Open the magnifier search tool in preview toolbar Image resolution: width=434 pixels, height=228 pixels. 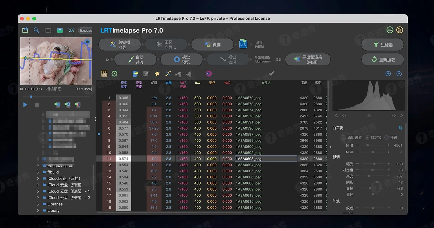point(36,30)
